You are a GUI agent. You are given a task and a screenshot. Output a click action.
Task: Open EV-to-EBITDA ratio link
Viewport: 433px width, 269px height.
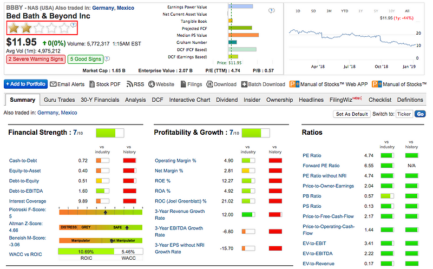[x=318, y=253]
